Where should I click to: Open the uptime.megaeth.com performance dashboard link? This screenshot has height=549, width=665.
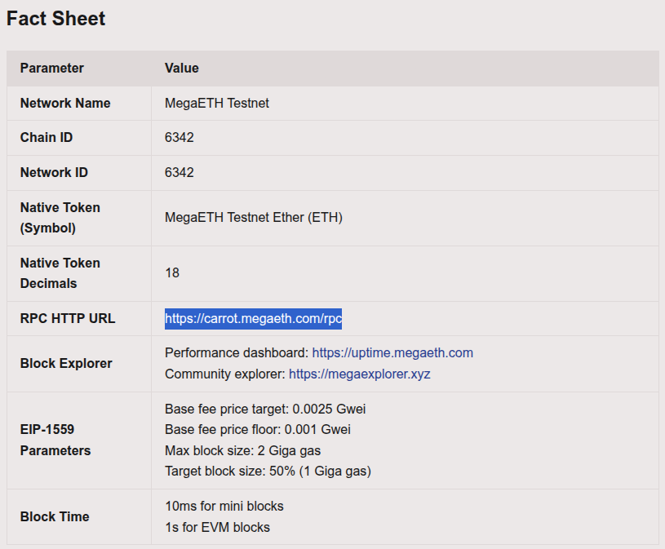[392, 352]
